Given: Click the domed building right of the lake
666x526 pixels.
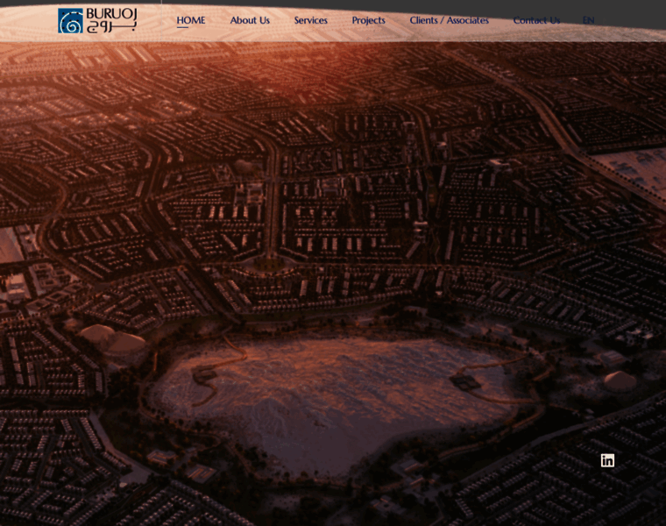Looking at the screenshot, I should (620, 380).
